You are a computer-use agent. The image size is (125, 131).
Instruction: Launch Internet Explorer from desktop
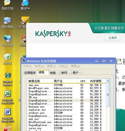[x=7, y=79]
